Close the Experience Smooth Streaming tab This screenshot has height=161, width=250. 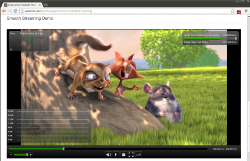click(40, 5)
